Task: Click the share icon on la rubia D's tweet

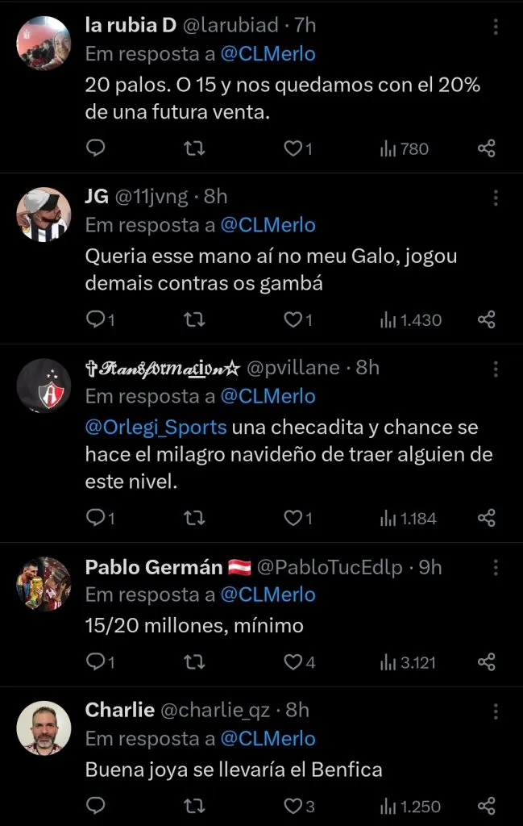Action: pyautogui.click(x=486, y=148)
